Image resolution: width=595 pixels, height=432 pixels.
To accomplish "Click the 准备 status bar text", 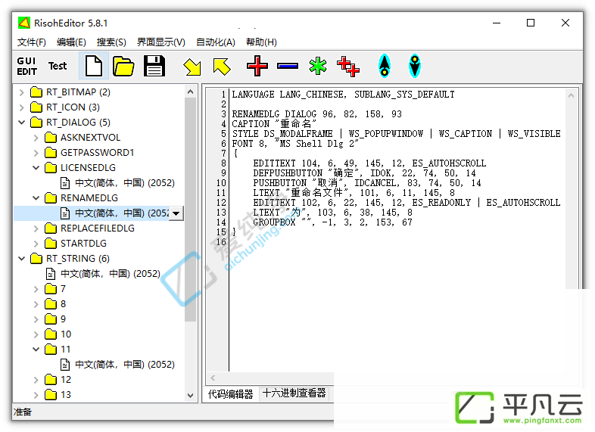I will 23,412.
